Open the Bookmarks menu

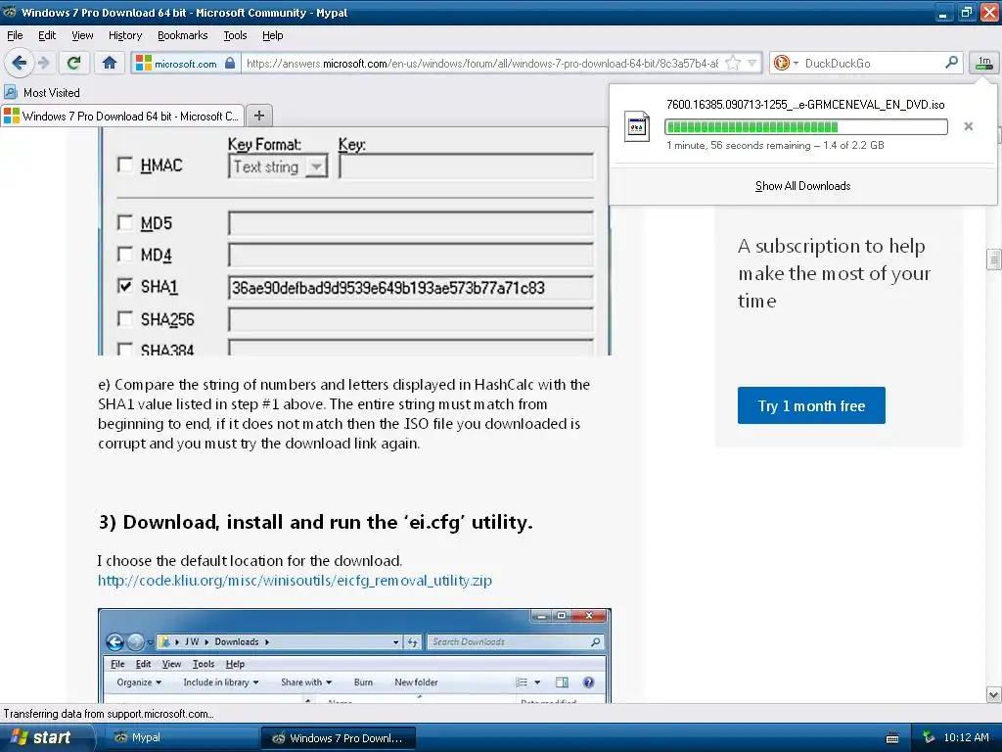coord(182,35)
